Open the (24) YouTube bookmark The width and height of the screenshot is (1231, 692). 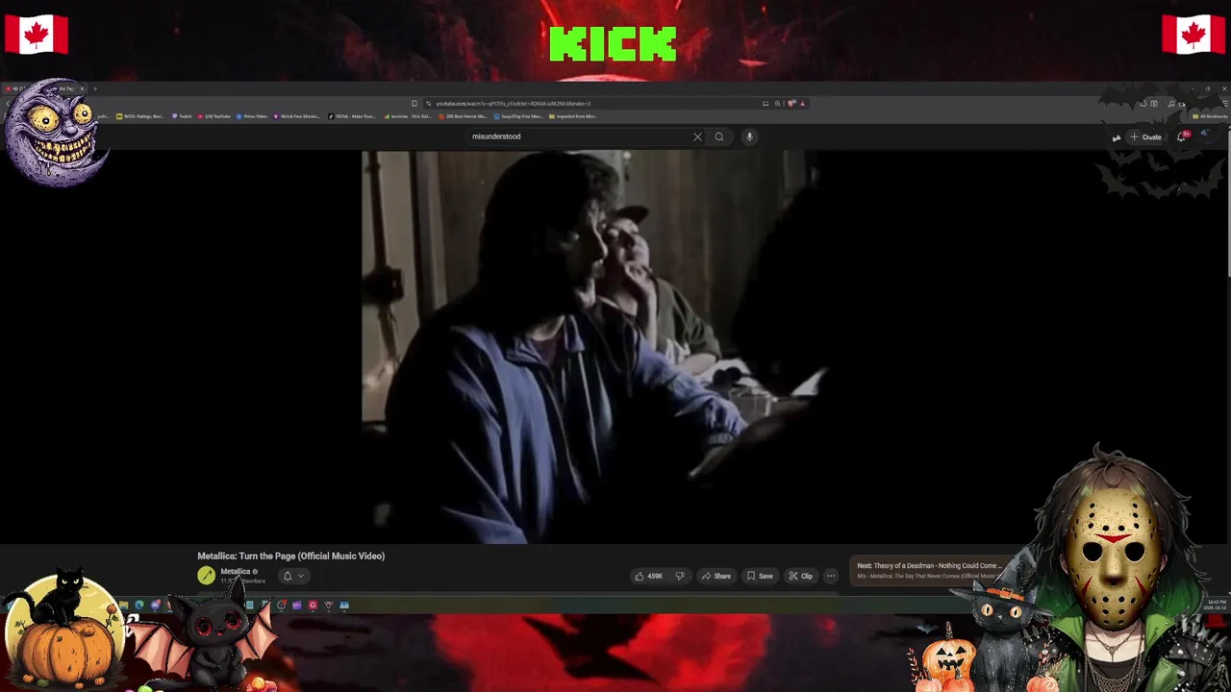point(214,116)
